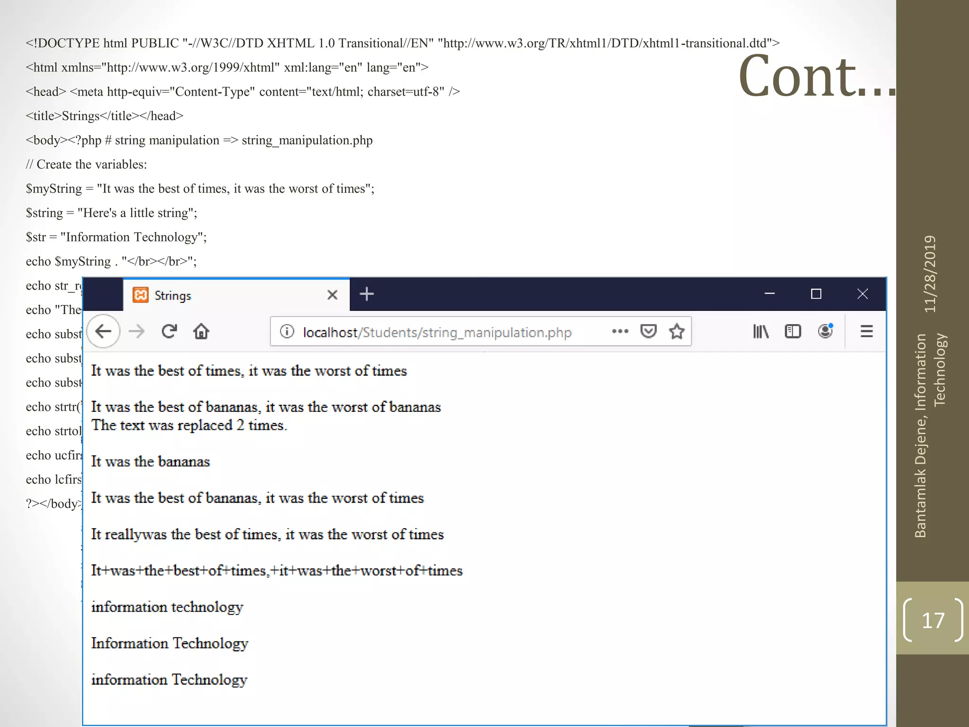Toggle the sidebar view icon

point(793,331)
